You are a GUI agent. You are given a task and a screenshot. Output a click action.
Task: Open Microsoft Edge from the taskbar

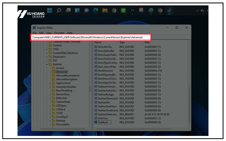tap(95, 10)
